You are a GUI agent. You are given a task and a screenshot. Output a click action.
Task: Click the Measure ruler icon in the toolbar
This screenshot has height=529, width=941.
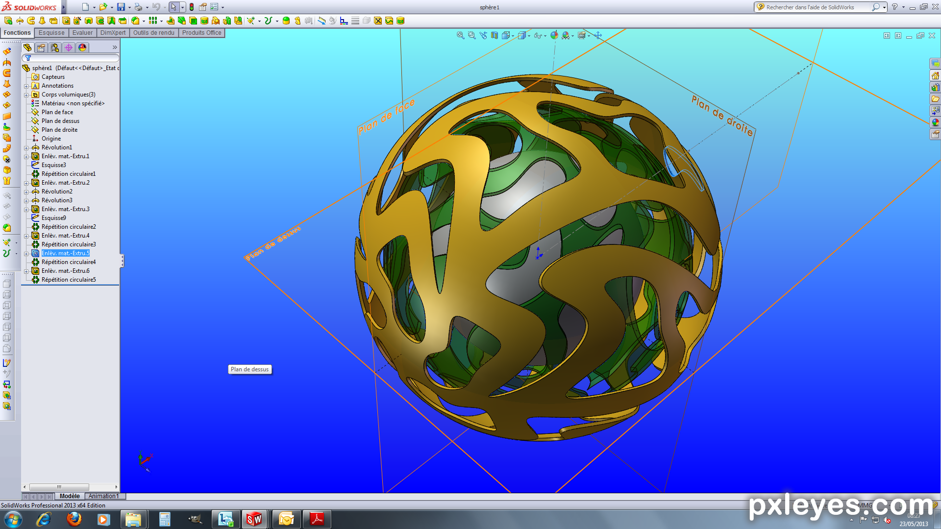coord(322,21)
